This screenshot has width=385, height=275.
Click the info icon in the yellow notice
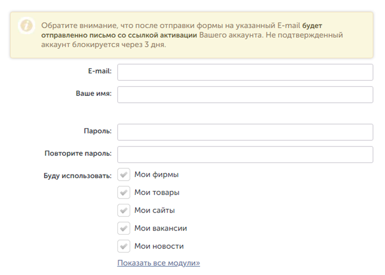(26, 26)
